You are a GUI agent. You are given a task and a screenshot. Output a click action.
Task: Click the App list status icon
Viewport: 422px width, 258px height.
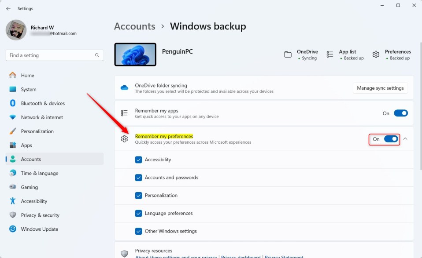pos(329,55)
